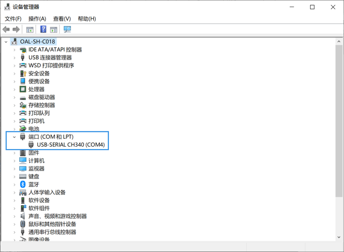Click the scan for hardware changes monitor icon
This screenshot has height=252, width=344.
point(67,29)
